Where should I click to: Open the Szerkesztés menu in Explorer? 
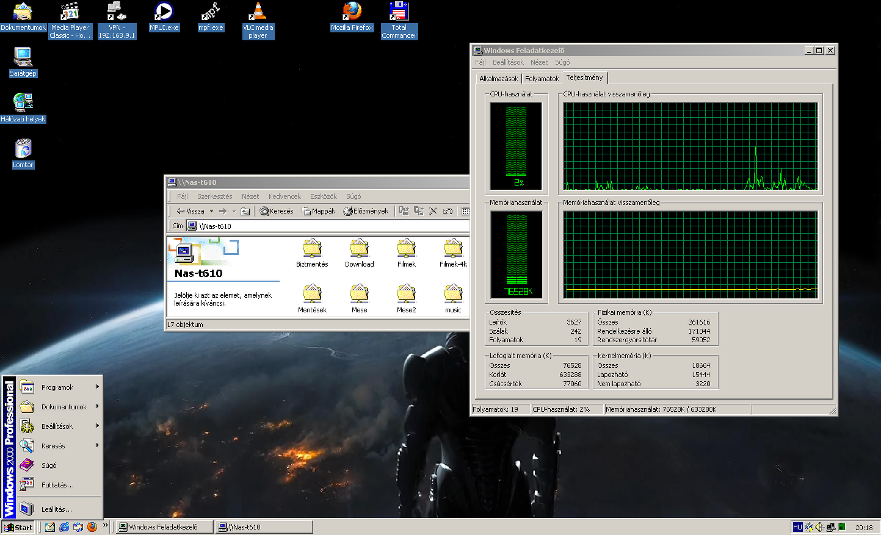pos(214,196)
